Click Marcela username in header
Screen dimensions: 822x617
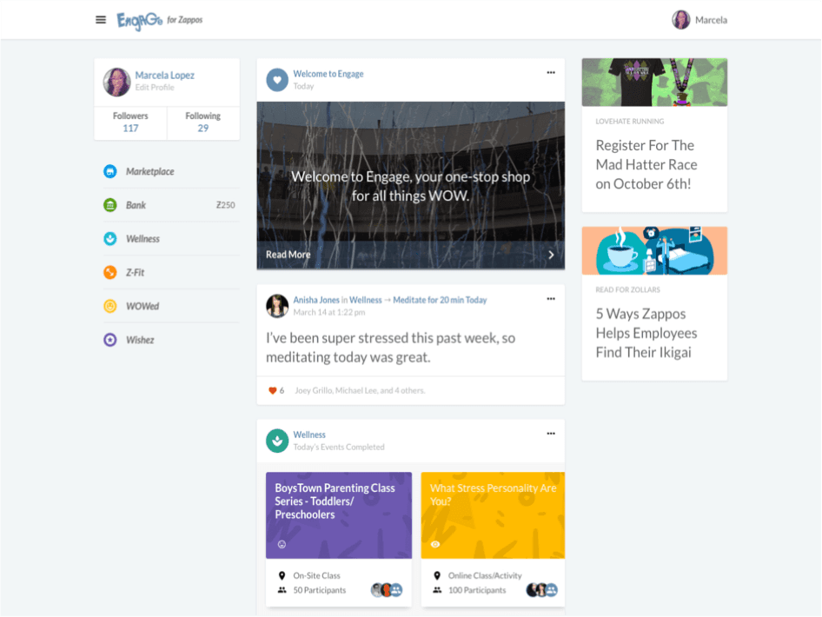[x=711, y=20]
